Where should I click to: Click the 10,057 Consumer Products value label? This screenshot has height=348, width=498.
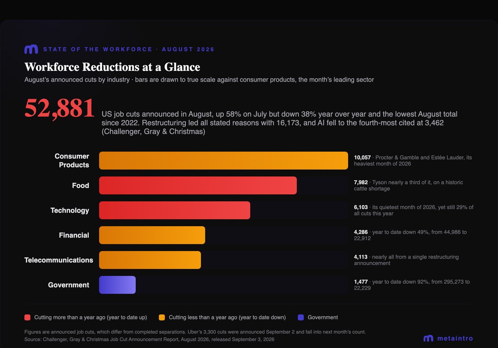click(x=362, y=157)
